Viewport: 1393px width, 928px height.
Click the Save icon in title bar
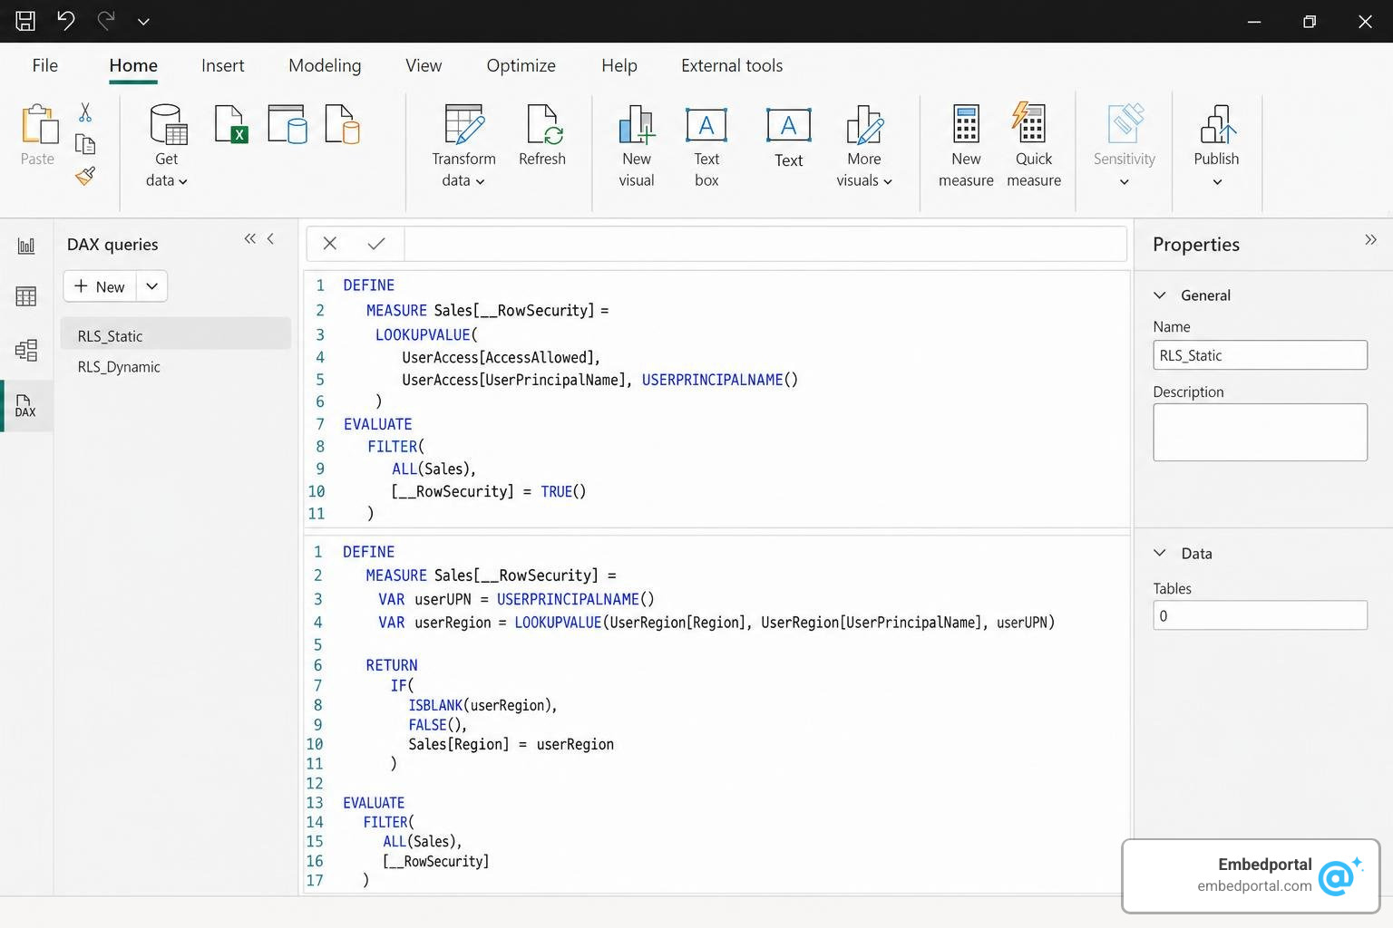25,20
